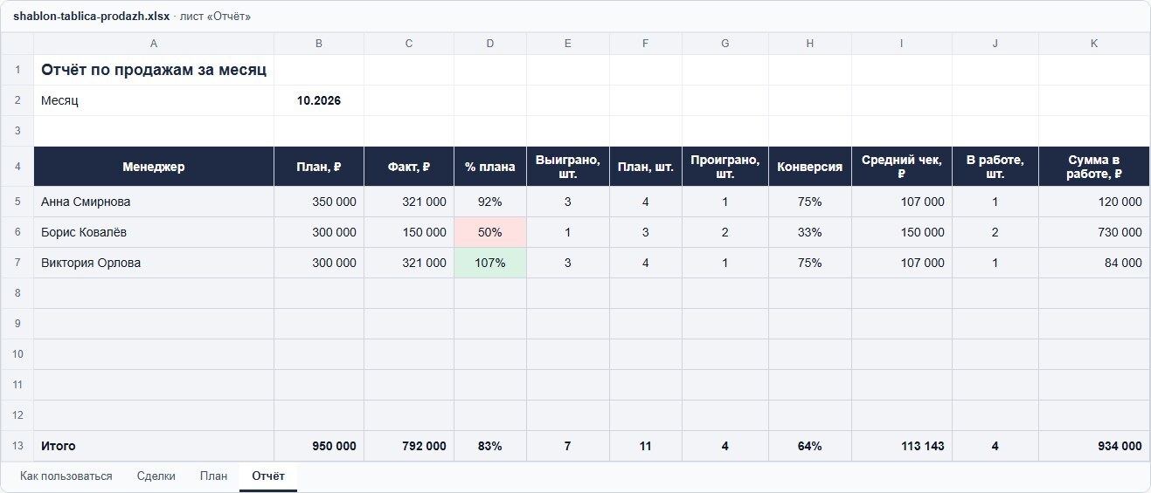This screenshot has width=1151, height=493.
Task: Select total conversion 64%
Action: point(810,446)
